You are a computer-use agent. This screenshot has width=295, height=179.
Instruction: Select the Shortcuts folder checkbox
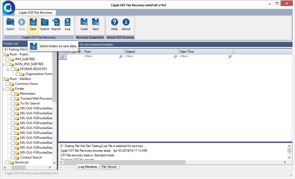(x=8, y=162)
